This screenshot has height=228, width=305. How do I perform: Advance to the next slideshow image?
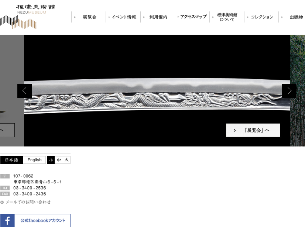pyautogui.click(x=289, y=91)
